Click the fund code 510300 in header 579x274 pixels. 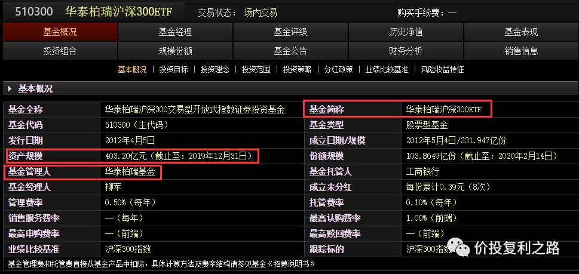33,12
